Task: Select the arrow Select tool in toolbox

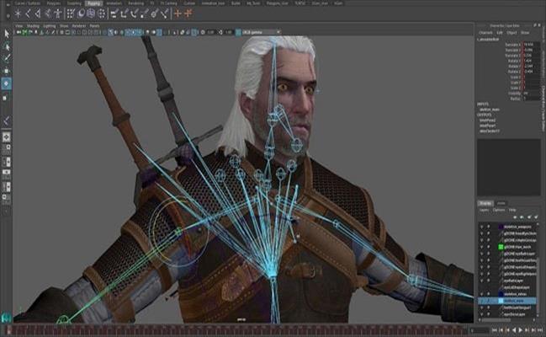Action: [x=6, y=34]
